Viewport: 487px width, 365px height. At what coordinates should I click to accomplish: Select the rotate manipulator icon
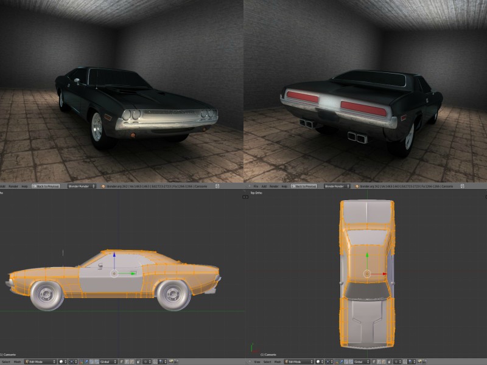click(91, 361)
